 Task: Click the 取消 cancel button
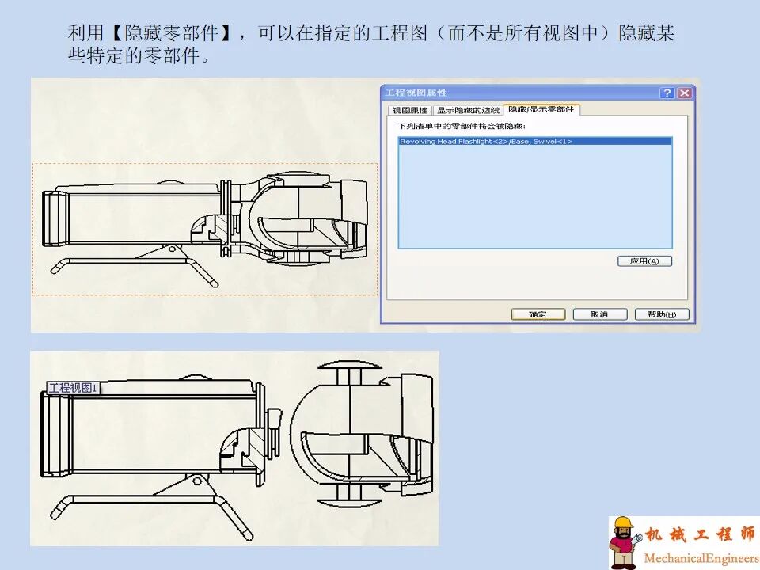click(599, 313)
